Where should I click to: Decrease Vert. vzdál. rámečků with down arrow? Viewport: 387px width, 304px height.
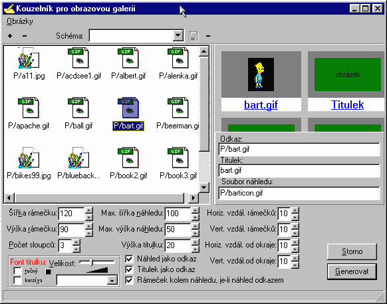tap(295, 233)
